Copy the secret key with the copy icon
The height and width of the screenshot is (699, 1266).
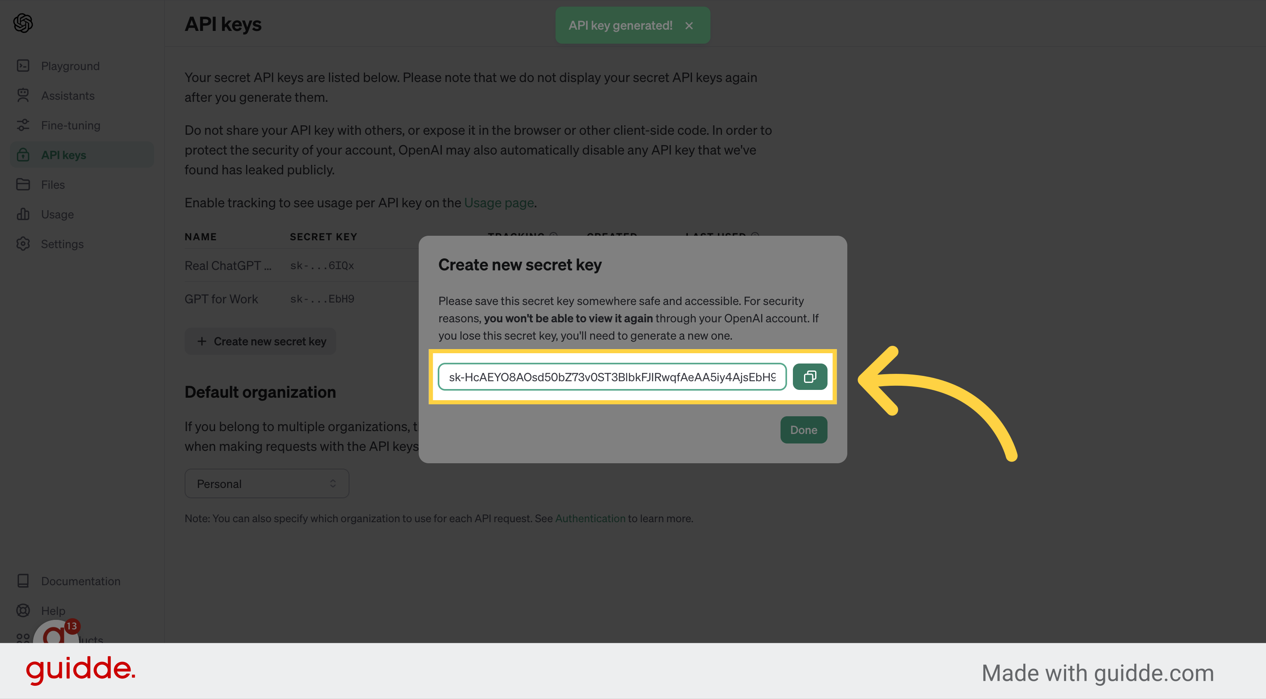[809, 377]
